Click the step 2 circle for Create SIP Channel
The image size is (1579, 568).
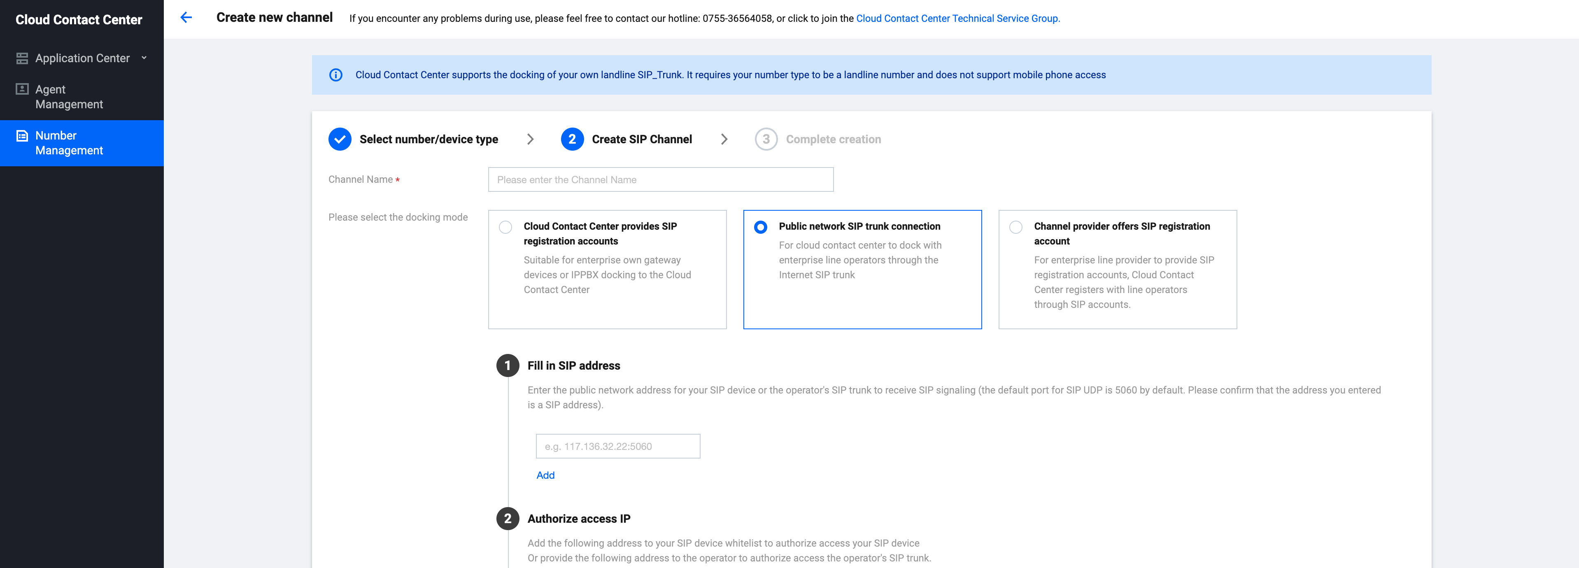click(572, 139)
